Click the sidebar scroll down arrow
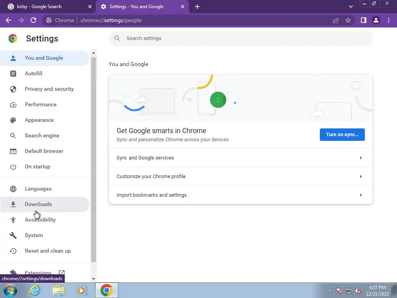Image resolution: width=397 pixels, height=298 pixels. [x=93, y=279]
